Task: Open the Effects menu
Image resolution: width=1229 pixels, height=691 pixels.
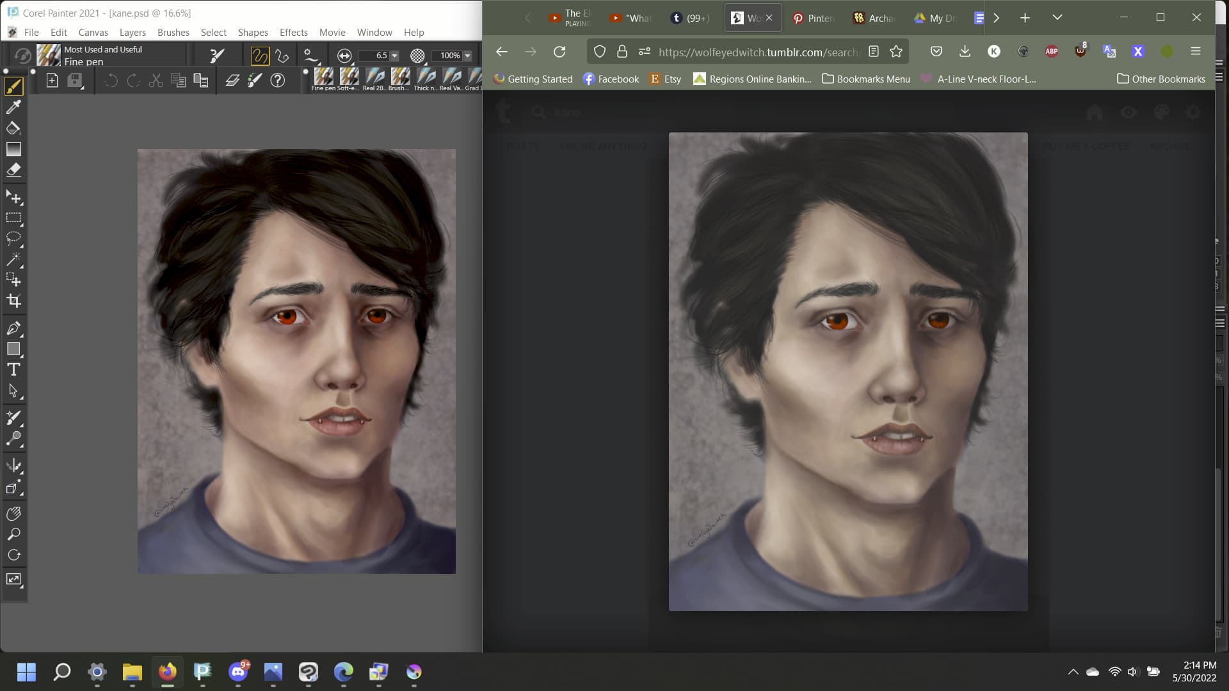Action: tap(293, 33)
